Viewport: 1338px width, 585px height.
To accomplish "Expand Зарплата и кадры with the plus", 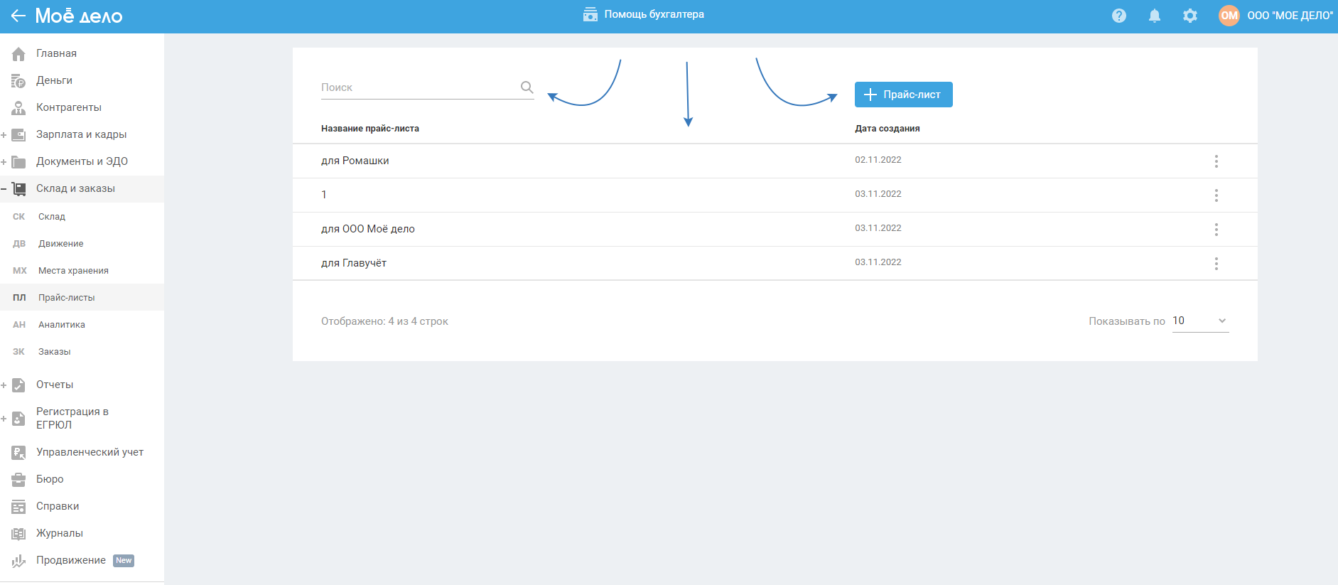I will point(4,134).
